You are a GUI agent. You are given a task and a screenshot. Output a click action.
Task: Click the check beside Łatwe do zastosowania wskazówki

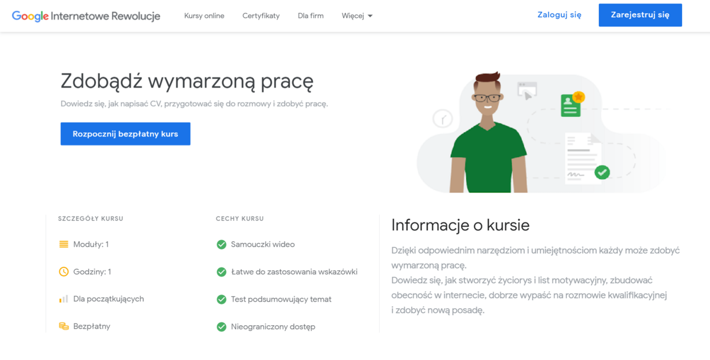[222, 272]
